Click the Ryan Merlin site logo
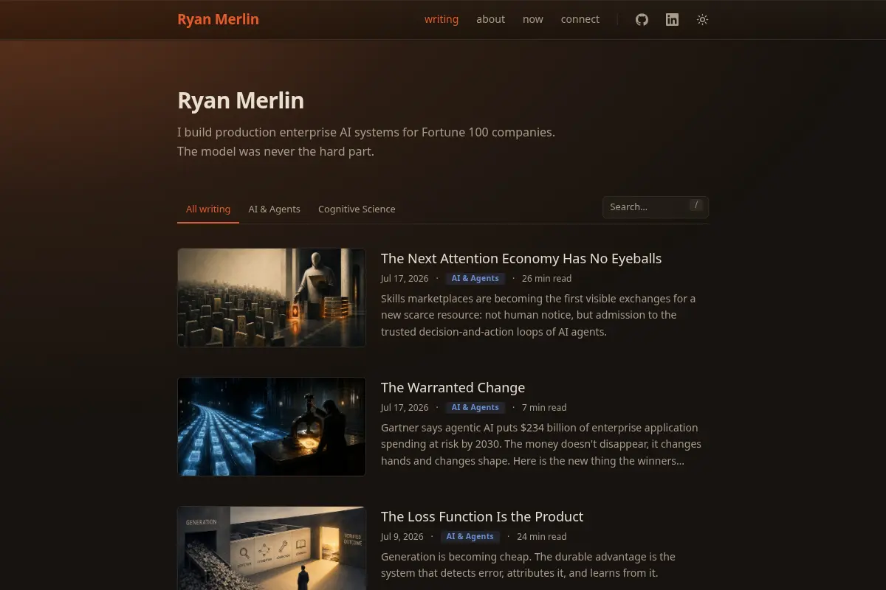Viewport: 886px width, 590px height. point(218,19)
